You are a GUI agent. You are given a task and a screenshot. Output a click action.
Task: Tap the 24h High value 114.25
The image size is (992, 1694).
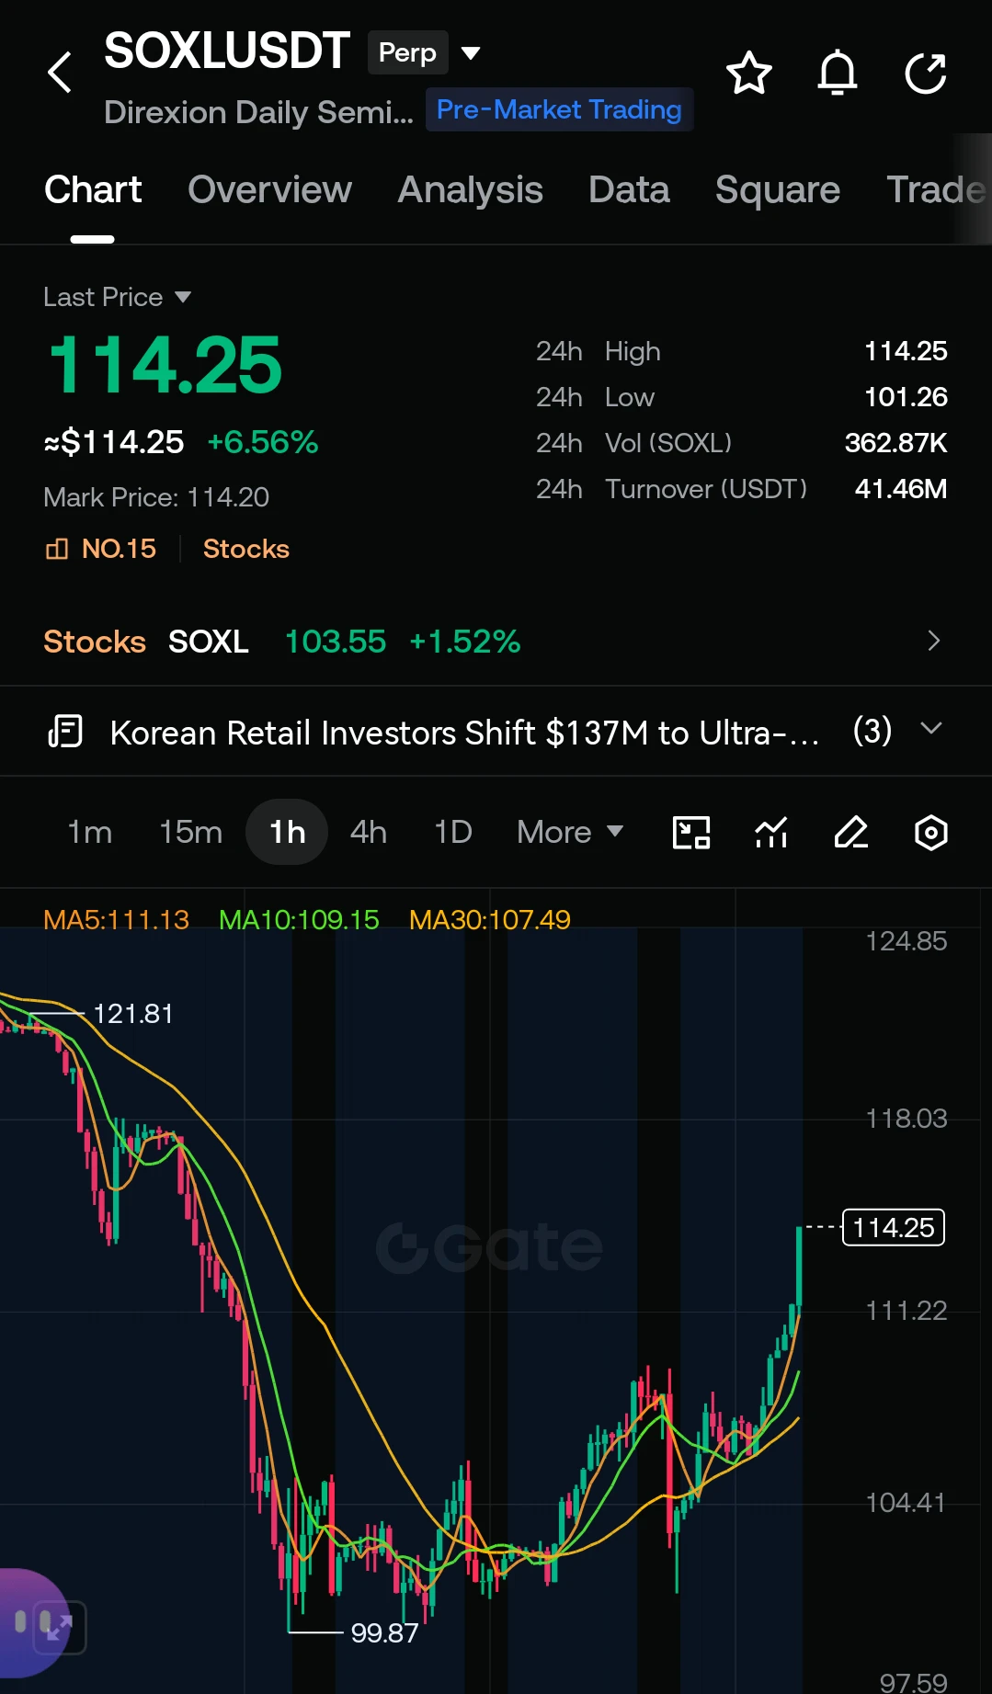tap(906, 351)
